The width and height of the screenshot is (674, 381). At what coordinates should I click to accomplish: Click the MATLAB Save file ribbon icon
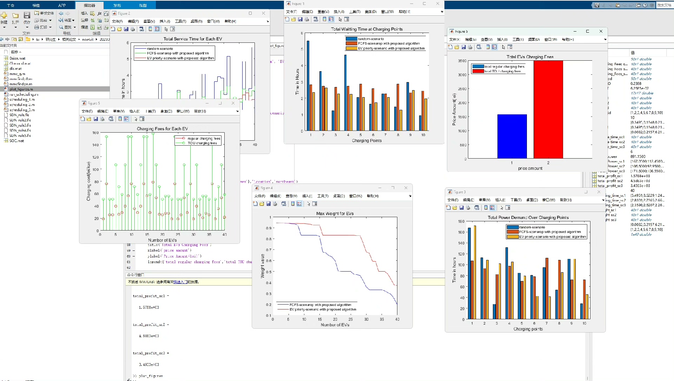pos(27,15)
